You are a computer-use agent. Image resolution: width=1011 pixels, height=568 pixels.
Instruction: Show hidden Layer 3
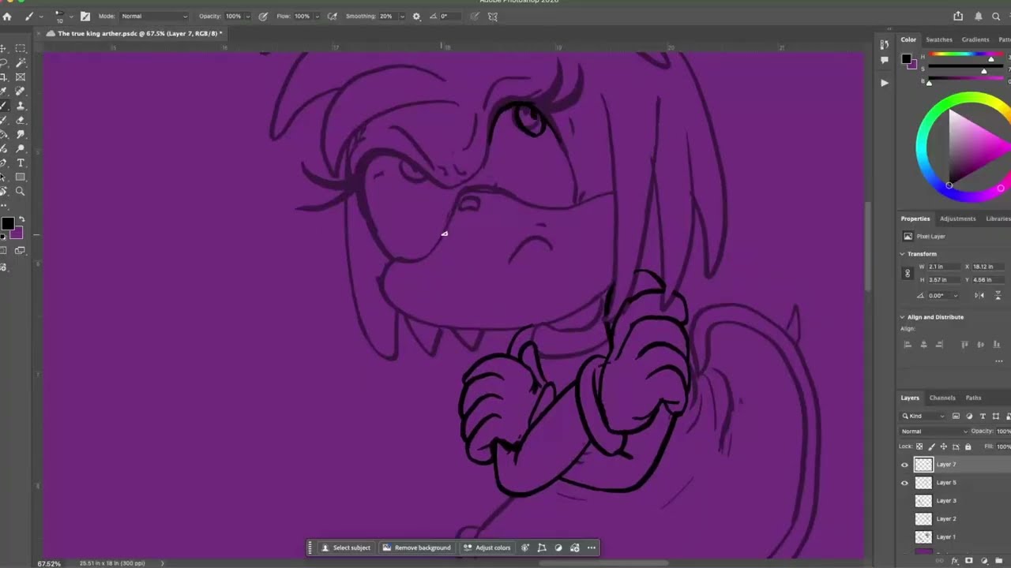tap(904, 501)
